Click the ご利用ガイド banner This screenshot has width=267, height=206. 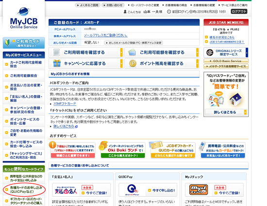pos(24,43)
